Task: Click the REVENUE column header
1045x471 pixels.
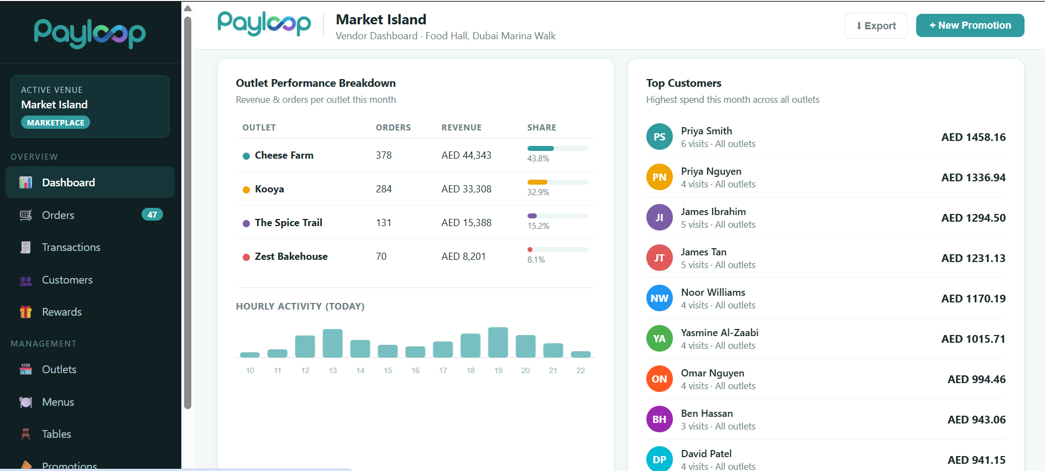Action: pyautogui.click(x=462, y=128)
